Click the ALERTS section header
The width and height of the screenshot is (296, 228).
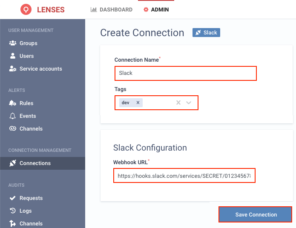pyautogui.click(x=17, y=90)
